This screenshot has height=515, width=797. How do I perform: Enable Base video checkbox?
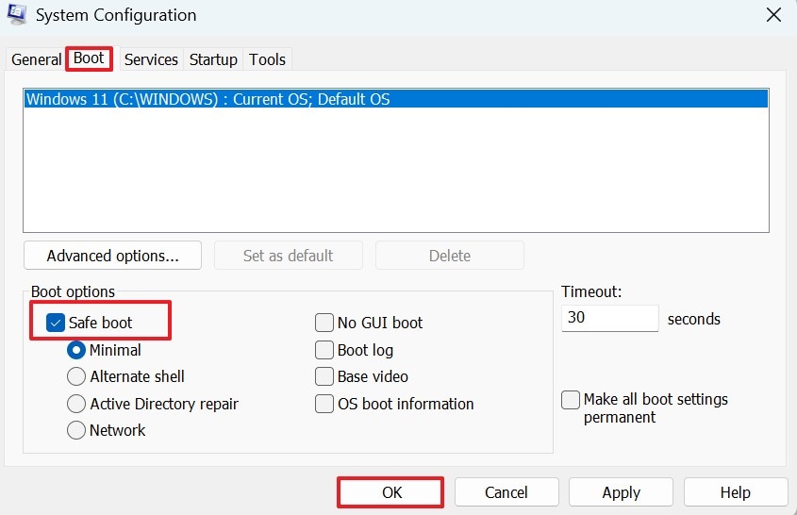[324, 376]
